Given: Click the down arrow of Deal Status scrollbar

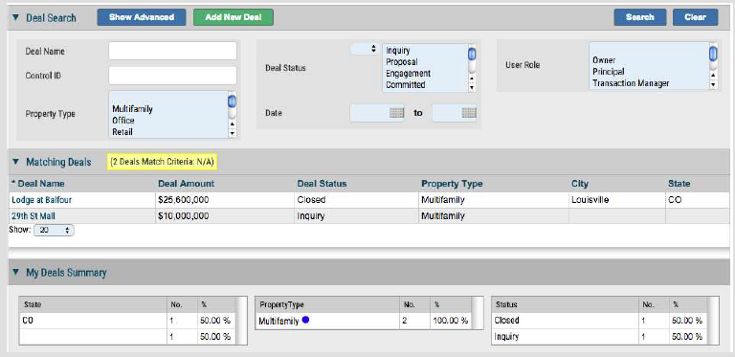Looking at the screenshot, I should [472, 88].
